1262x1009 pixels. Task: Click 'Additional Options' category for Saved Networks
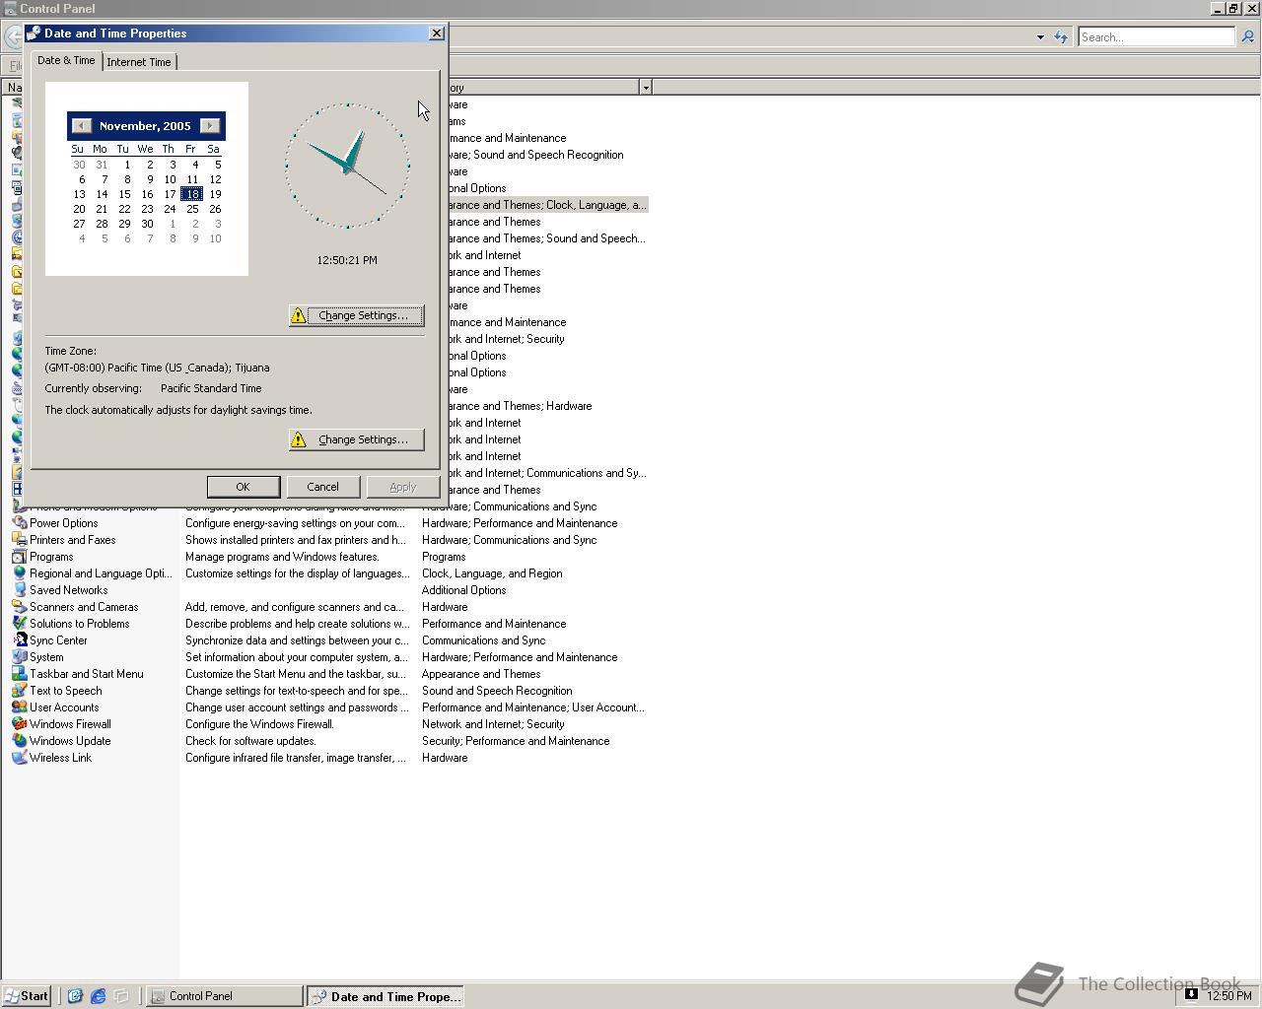tap(463, 590)
